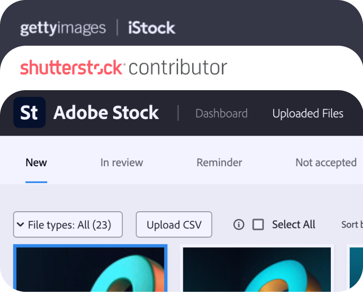
Task: Toggle selection of the first uploaded image
Action: click(x=90, y=268)
